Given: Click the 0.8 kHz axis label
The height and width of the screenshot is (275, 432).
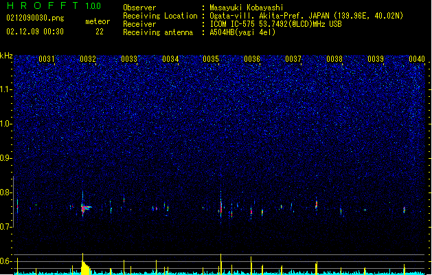Looking at the screenshot, I should (x=5, y=192).
